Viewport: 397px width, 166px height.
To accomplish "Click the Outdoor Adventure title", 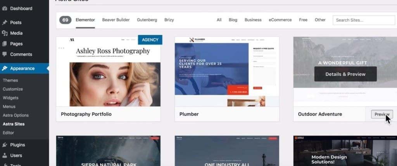I will click(320, 114).
